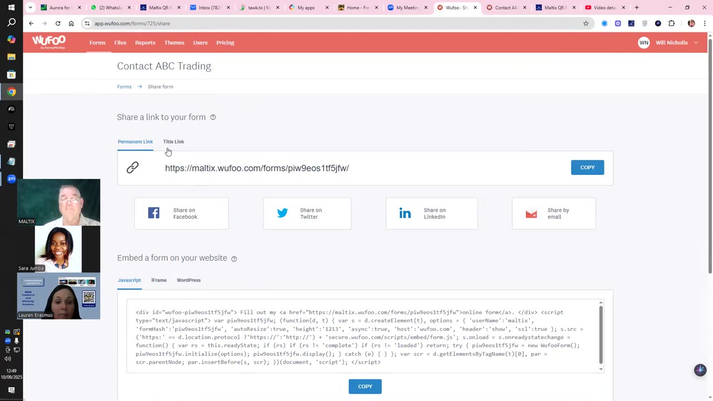Screen dimensions: 713x401
Task: Share on Facebook button
Action: [x=181, y=213]
